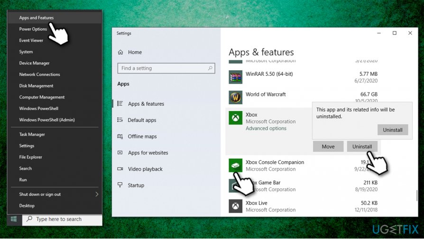
Task: Select Desktop in the context menu
Action: click(27, 206)
